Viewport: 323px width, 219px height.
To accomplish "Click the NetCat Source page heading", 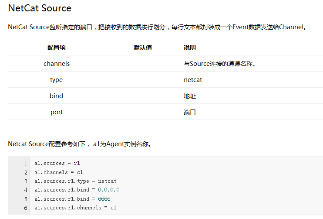I will point(40,8).
